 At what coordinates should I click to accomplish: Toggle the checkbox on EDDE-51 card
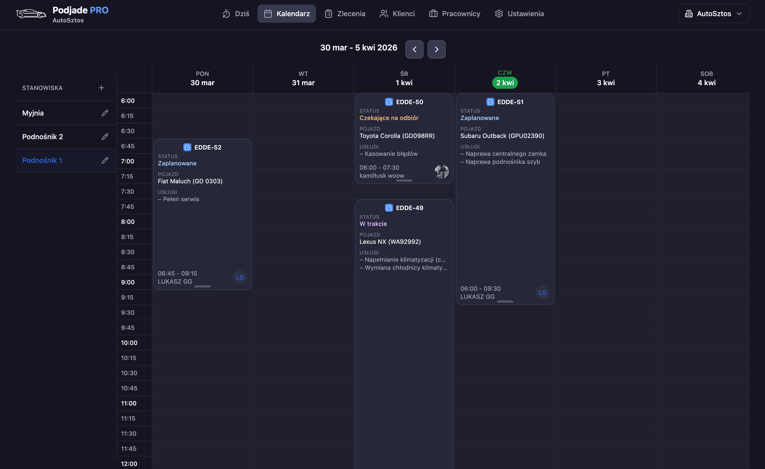pyautogui.click(x=490, y=102)
